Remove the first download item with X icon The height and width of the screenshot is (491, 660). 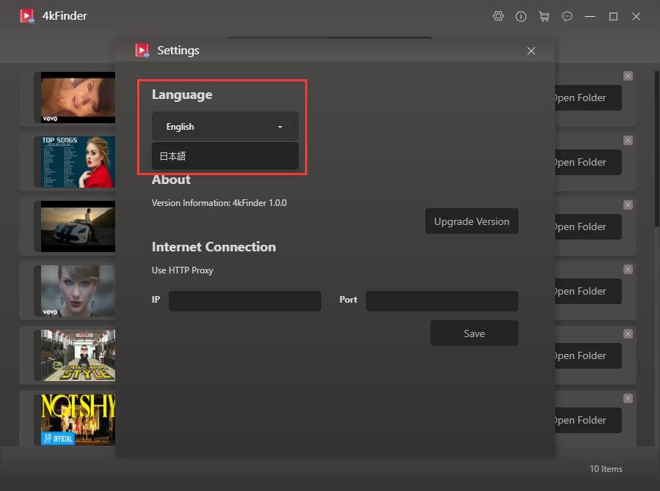(628, 76)
